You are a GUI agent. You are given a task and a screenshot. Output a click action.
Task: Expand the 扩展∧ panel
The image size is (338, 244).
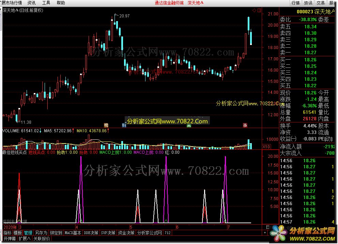pos(24,239)
